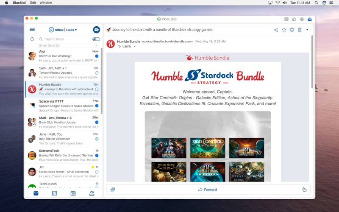Expand recipient details next to To: Laura
The image size is (339, 212).
coord(134,46)
